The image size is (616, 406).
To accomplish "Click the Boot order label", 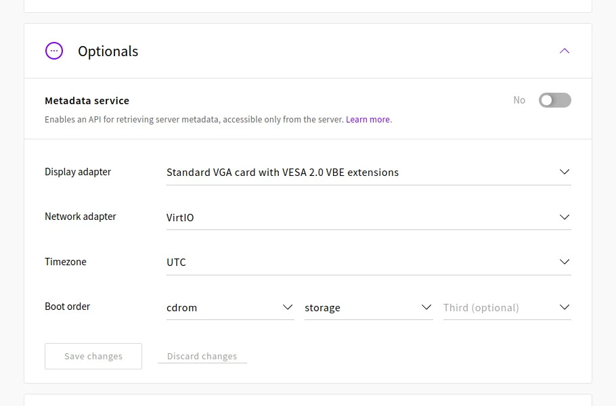I will tap(67, 307).
